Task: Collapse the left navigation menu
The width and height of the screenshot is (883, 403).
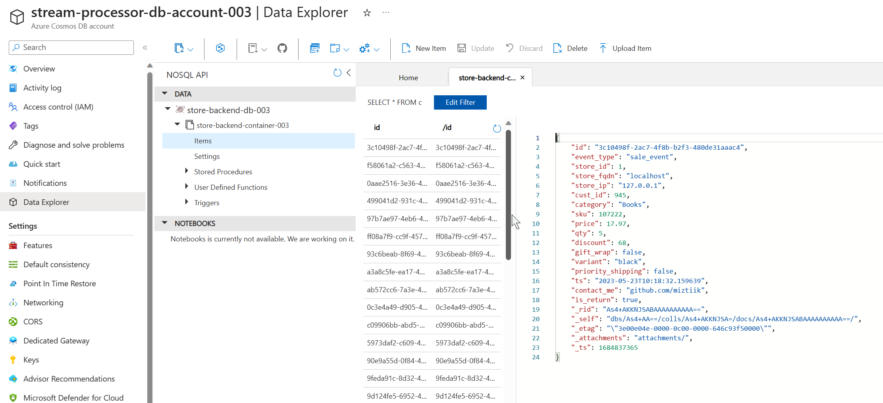Action: point(145,48)
